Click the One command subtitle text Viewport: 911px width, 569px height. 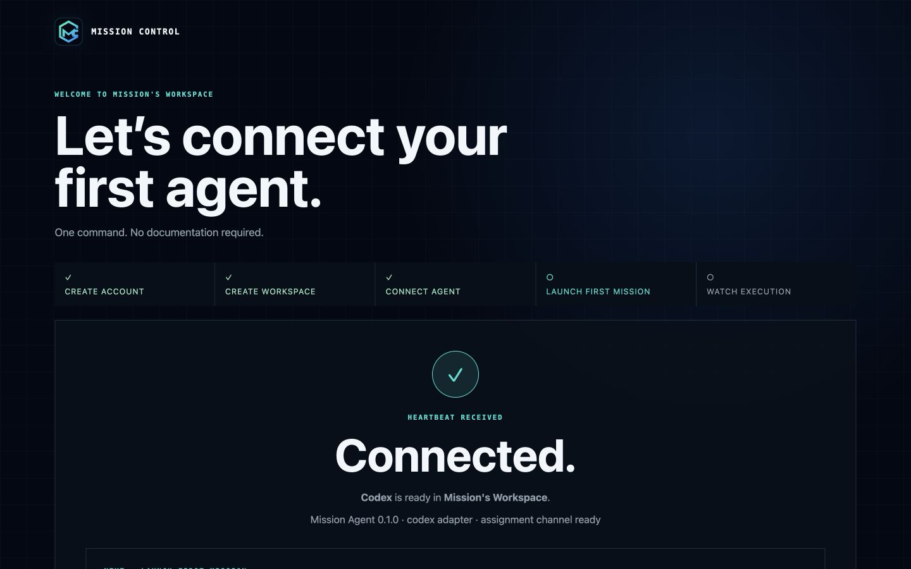(x=159, y=233)
